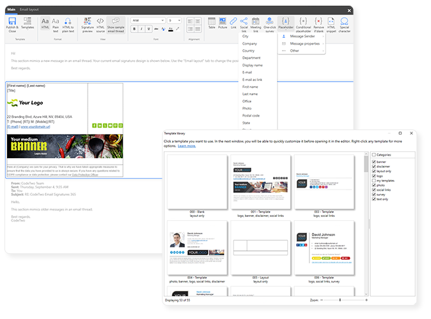Viewport: 431px width, 319px height.
Task: Insert a Social link
Action: pos(244,25)
